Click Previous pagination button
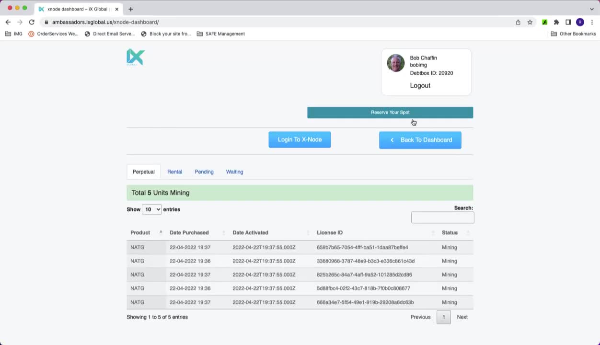Image resolution: width=600 pixels, height=345 pixels. [420, 317]
